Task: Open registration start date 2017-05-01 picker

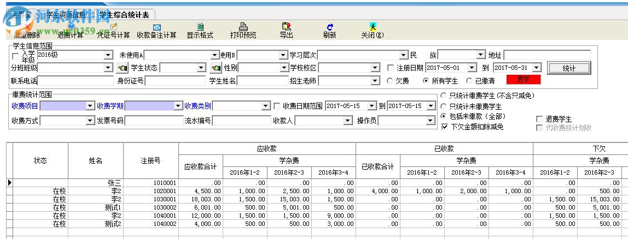Action: (472, 68)
